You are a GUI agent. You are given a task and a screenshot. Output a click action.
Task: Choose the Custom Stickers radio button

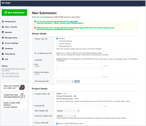(57, 44)
